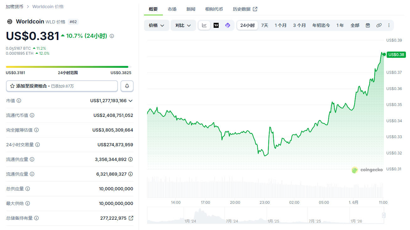The width and height of the screenshot is (410, 230).
Task: Click the #62 rank badge
Action: click(73, 22)
